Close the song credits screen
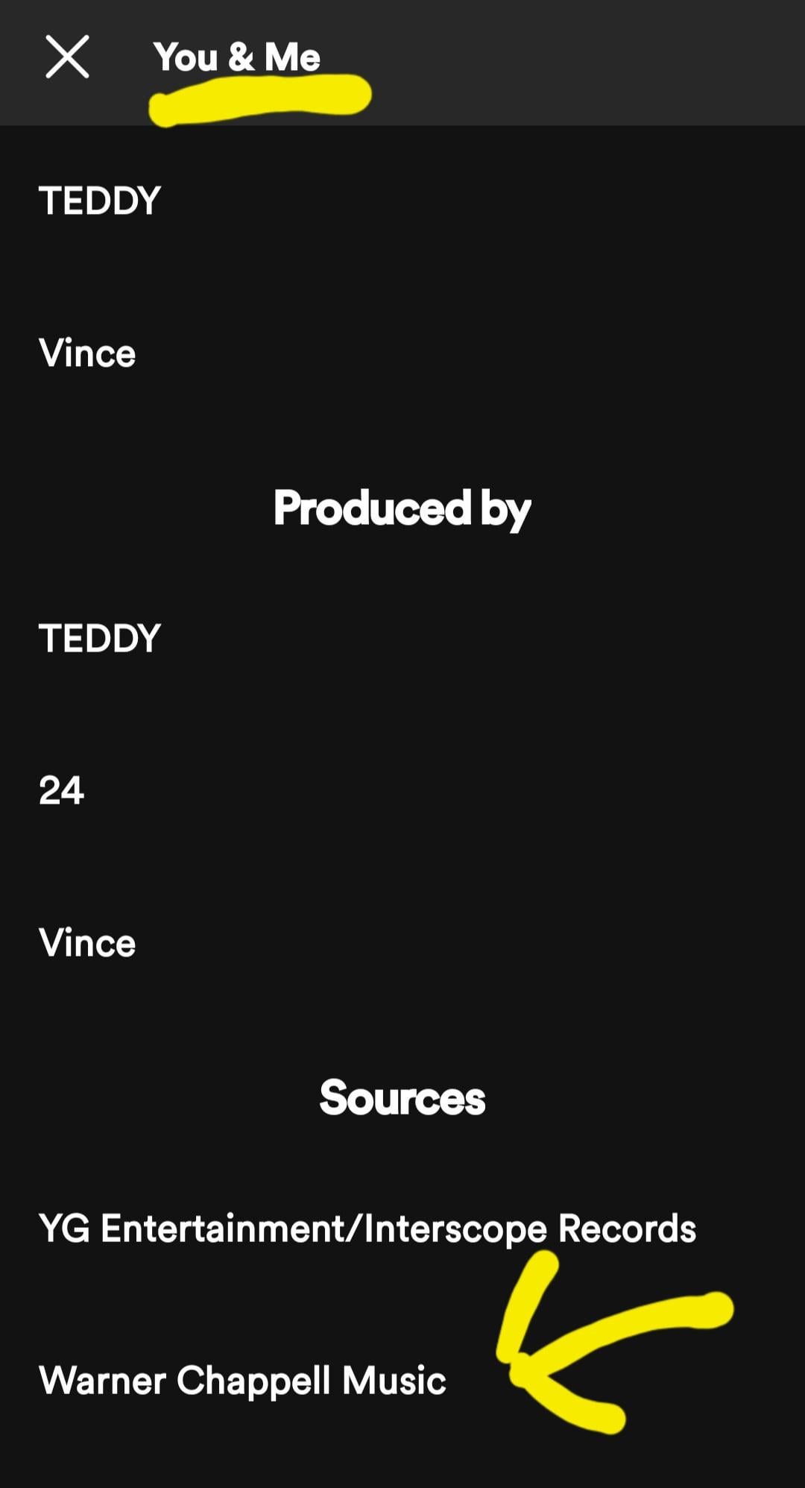 (67, 57)
